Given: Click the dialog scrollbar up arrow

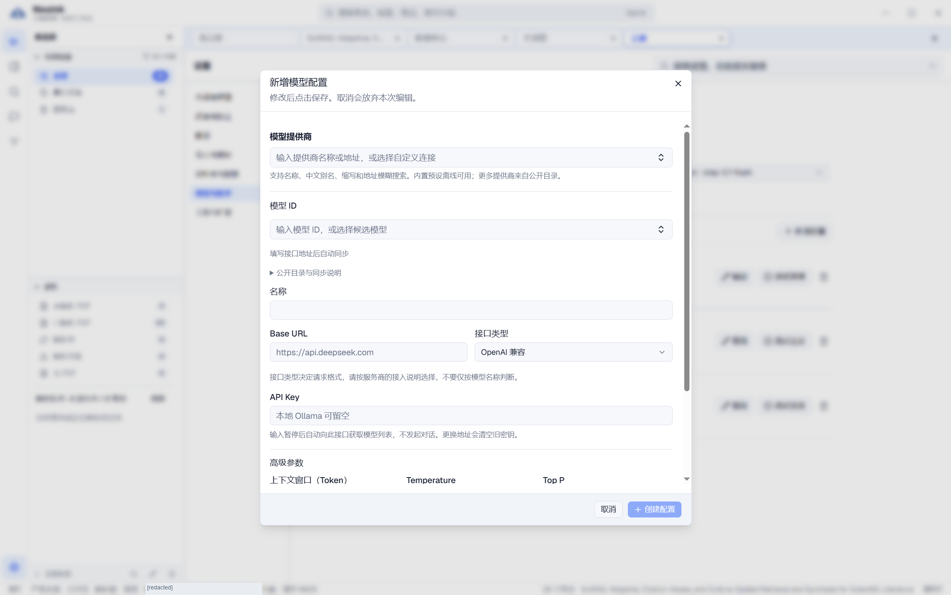Looking at the screenshot, I should pyautogui.click(x=687, y=126).
